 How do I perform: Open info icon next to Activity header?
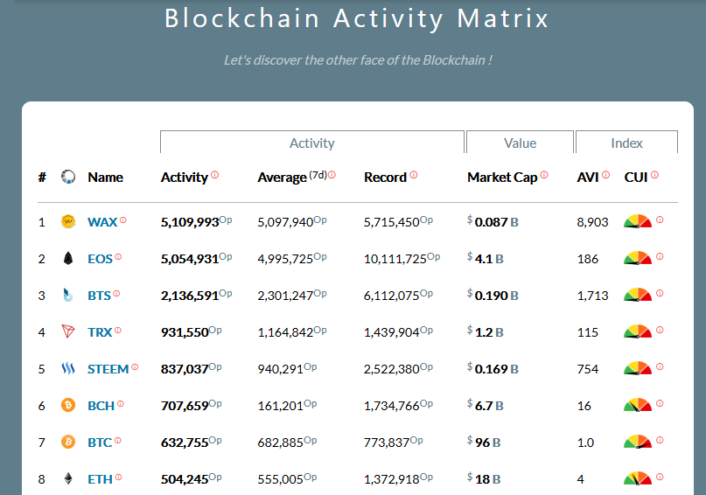click(x=214, y=175)
